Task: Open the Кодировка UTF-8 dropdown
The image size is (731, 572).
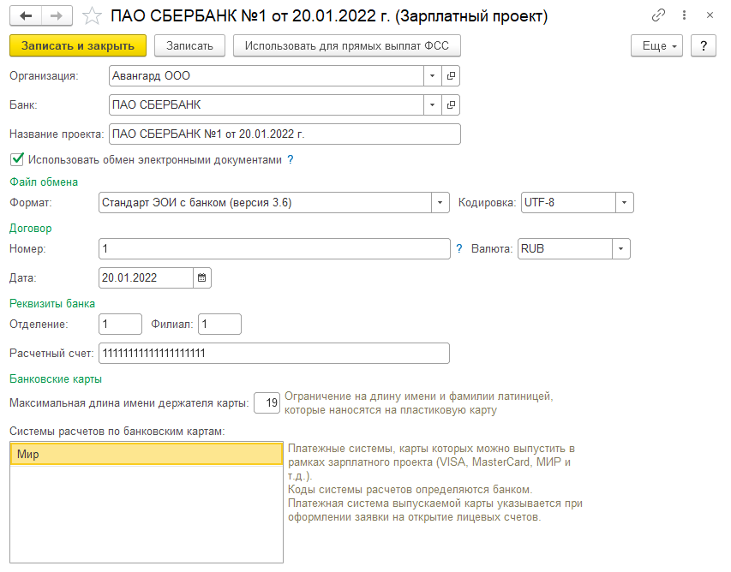Action: click(x=625, y=203)
